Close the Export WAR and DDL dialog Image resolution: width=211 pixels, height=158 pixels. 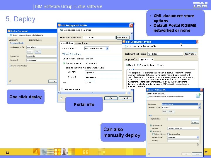[201, 90]
